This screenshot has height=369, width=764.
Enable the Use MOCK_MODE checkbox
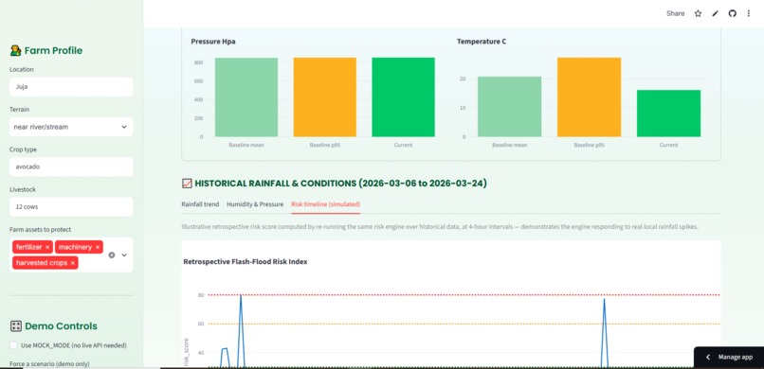coord(13,345)
